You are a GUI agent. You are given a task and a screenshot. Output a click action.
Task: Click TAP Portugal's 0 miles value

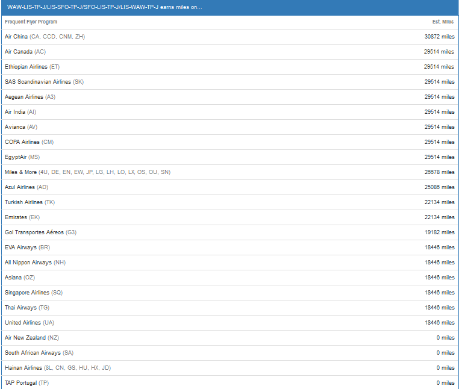pos(445,383)
